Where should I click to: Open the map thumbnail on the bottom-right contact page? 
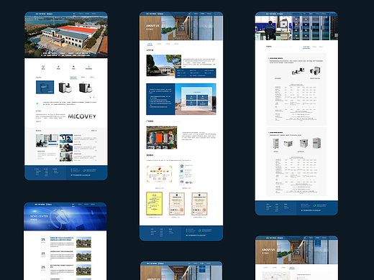click(276, 276)
